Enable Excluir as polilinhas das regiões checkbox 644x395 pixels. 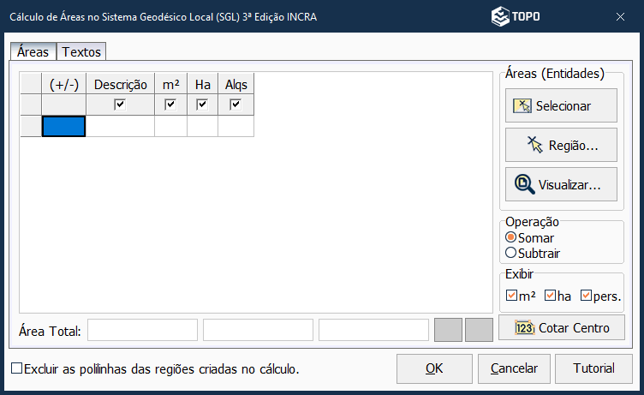[17, 369]
